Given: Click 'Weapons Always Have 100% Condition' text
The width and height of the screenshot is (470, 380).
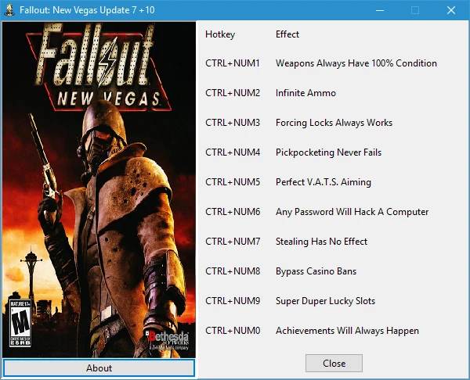Looking at the screenshot, I should coord(356,63).
